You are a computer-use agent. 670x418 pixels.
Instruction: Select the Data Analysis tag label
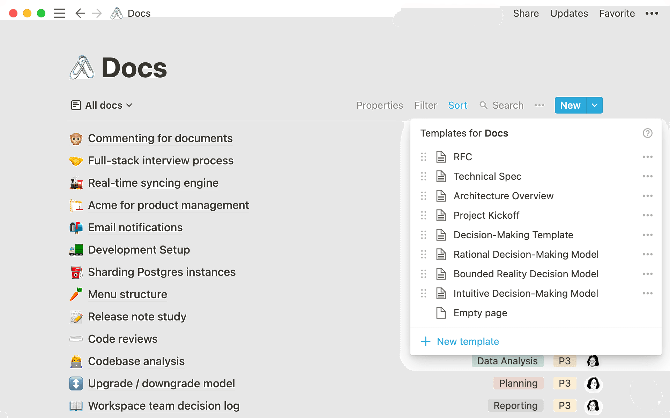point(507,361)
